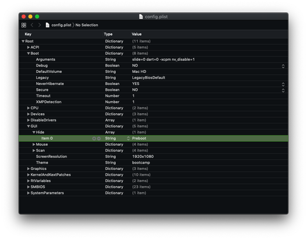The width and height of the screenshot is (307, 239).
Task: Click the Value column header
Action: (x=136, y=34)
